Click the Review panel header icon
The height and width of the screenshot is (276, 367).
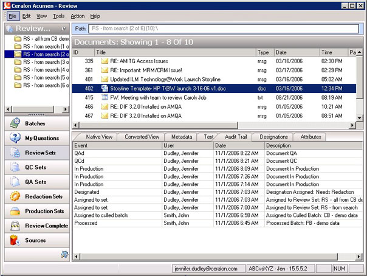tap(10, 29)
